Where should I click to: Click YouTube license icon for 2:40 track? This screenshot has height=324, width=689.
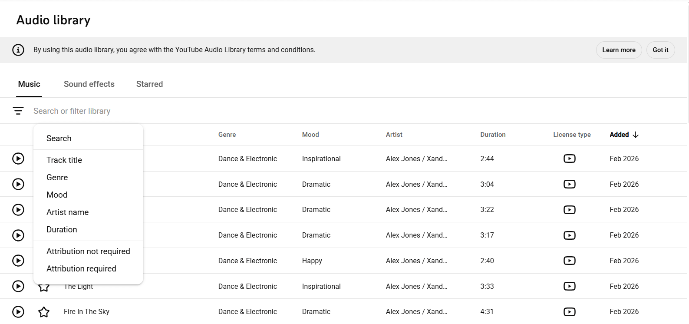[570, 261]
